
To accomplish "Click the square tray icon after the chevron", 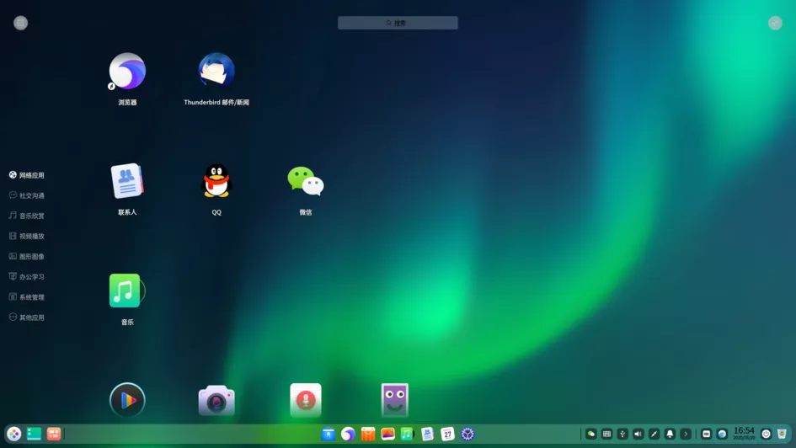I will [x=706, y=434].
